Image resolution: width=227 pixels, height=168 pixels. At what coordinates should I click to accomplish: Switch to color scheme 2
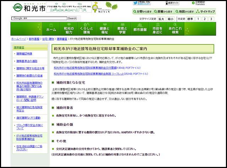[x=205, y=19]
